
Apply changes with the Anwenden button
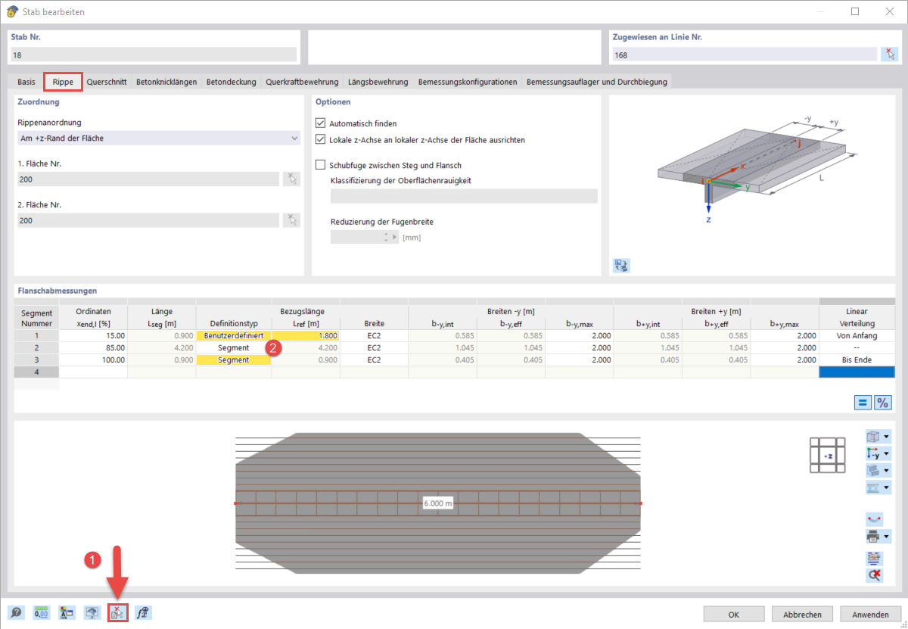point(870,615)
